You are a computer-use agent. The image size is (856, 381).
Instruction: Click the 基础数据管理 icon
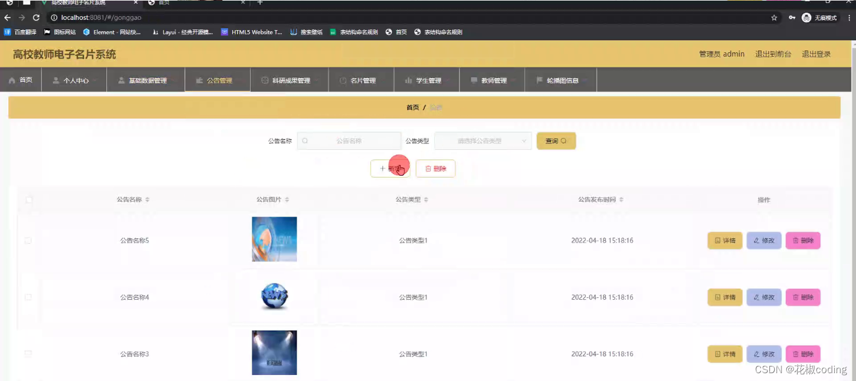[119, 79]
